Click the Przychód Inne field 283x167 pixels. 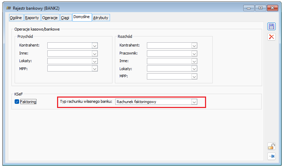click(x=72, y=53)
